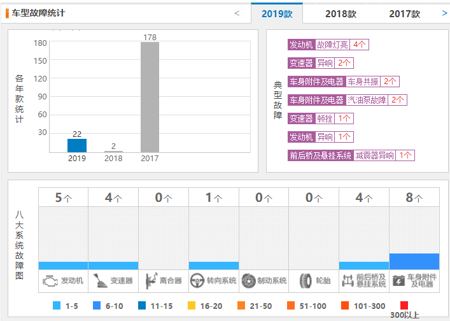Click the 8个 count above 车身附件及电器
This screenshot has height=321, width=450.
(x=414, y=197)
